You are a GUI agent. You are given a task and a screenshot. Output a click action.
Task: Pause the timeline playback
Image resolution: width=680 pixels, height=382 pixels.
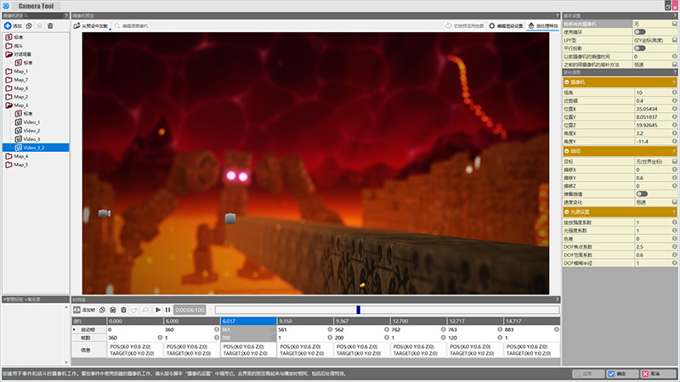point(168,310)
